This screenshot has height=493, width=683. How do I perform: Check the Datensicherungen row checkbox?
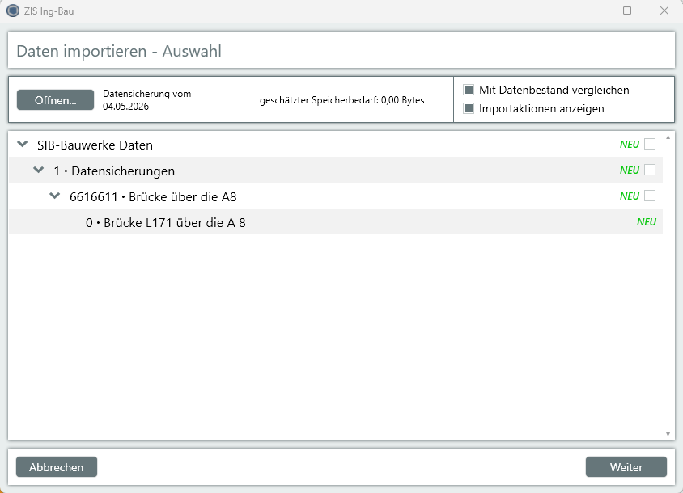click(650, 170)
